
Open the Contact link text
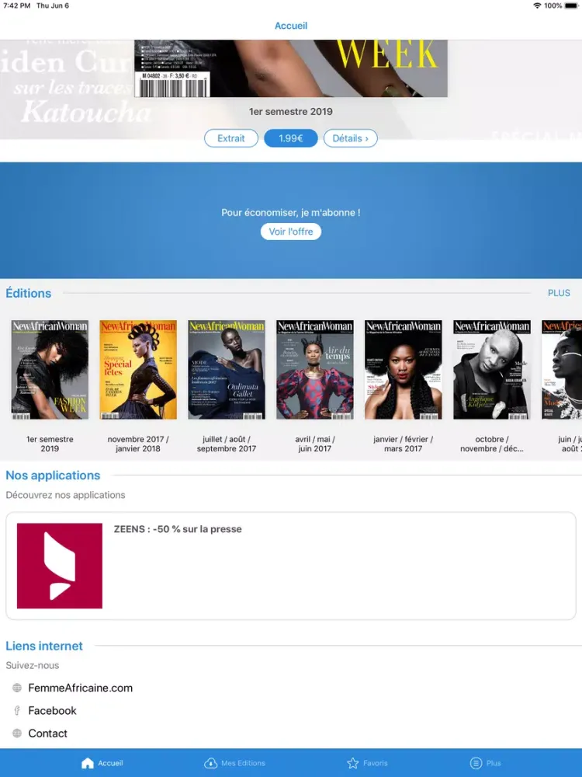click(47, 733)
